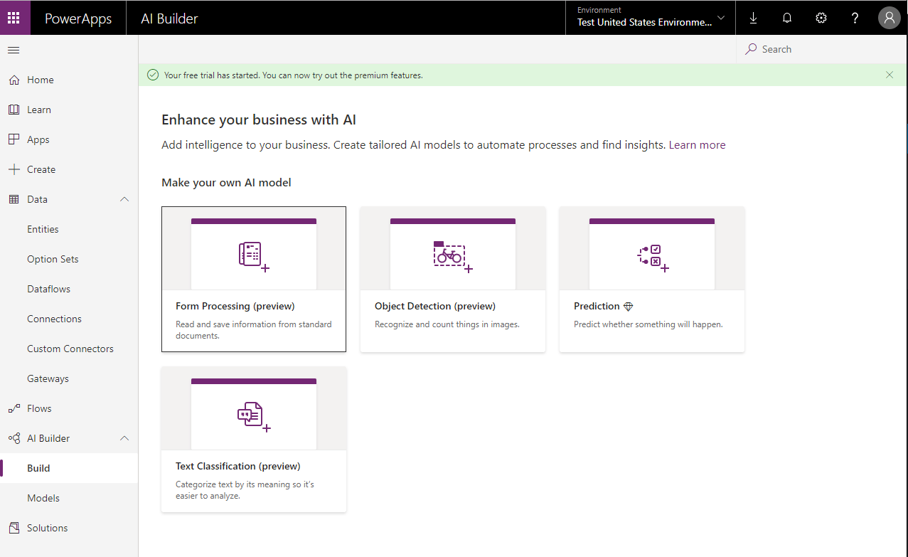Screen dimensions: 908x557
Task: Click the Data table icon
Action: 14,199
